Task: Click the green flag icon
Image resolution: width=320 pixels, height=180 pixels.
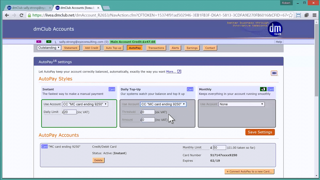Action: (x=49, y=42)
